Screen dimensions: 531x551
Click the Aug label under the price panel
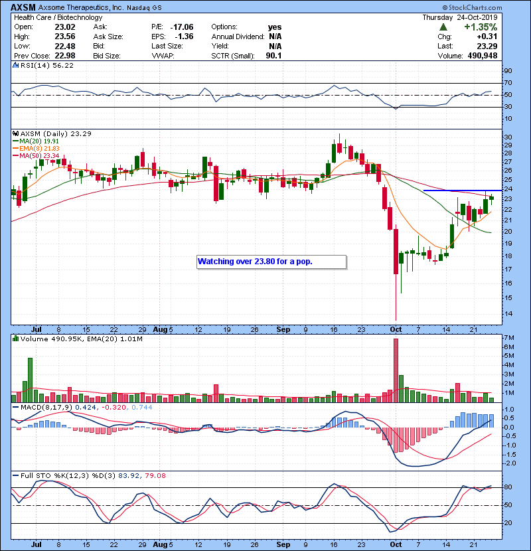click(160, 330)
